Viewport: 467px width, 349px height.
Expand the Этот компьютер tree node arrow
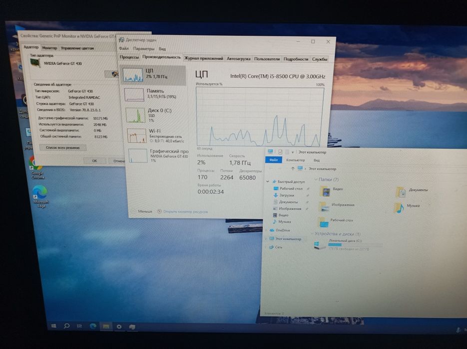point(266,239)
